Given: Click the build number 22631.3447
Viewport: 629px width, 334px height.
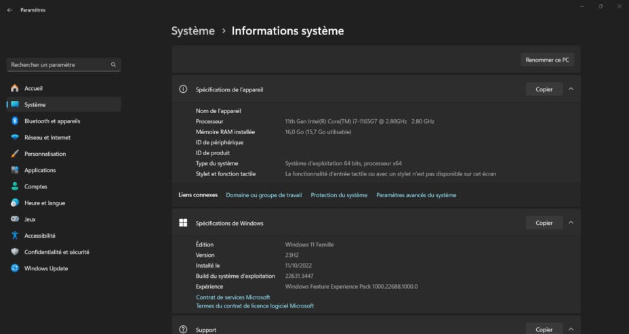Looking at the screenshot, I should [300, 276].
